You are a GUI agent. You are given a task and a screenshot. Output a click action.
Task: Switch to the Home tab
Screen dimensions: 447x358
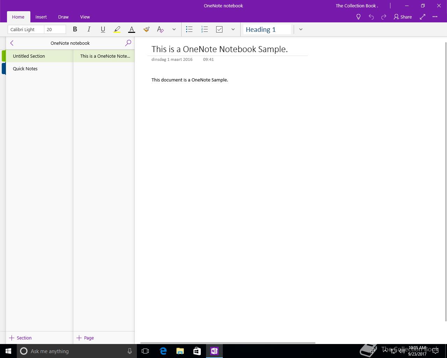click(18, 17)
